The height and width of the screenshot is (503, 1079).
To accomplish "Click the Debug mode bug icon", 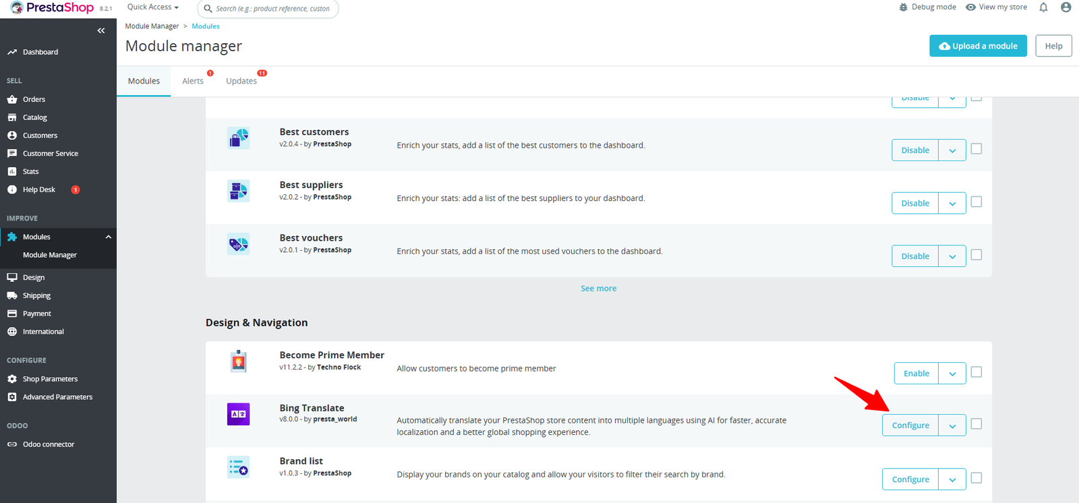I will pos(903,7).
